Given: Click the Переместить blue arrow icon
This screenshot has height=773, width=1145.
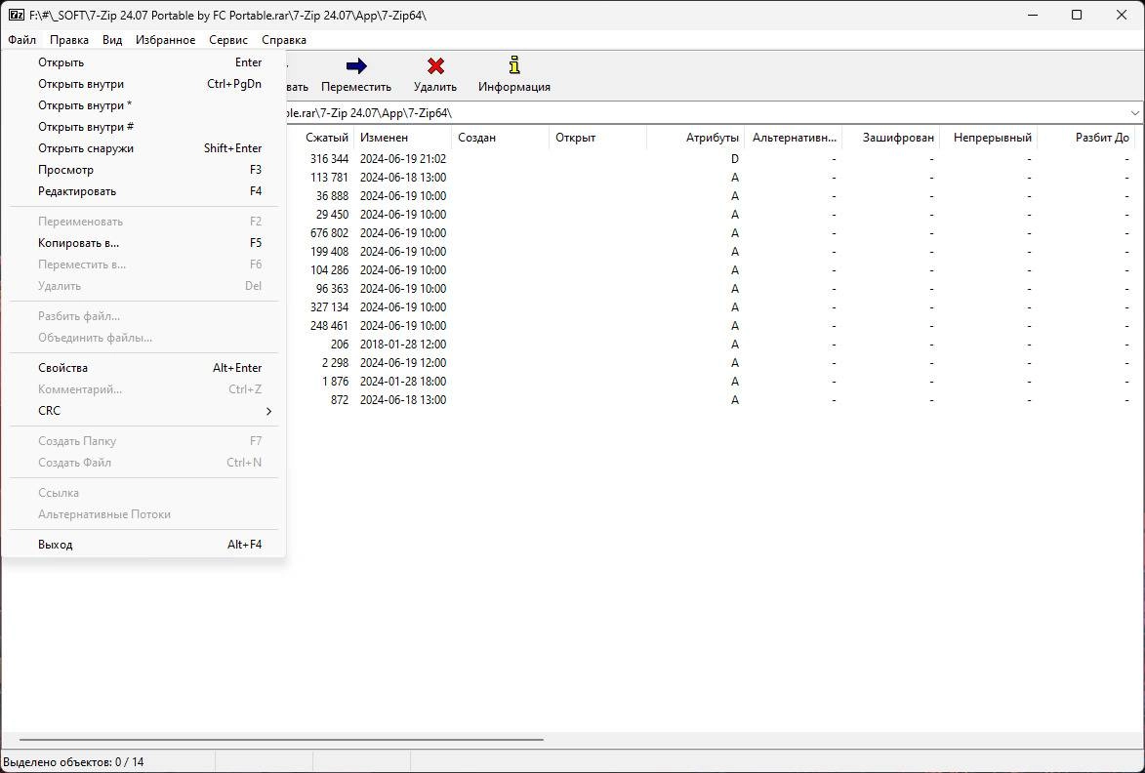Looking at the screenshot, I should (x=356, y=66).
